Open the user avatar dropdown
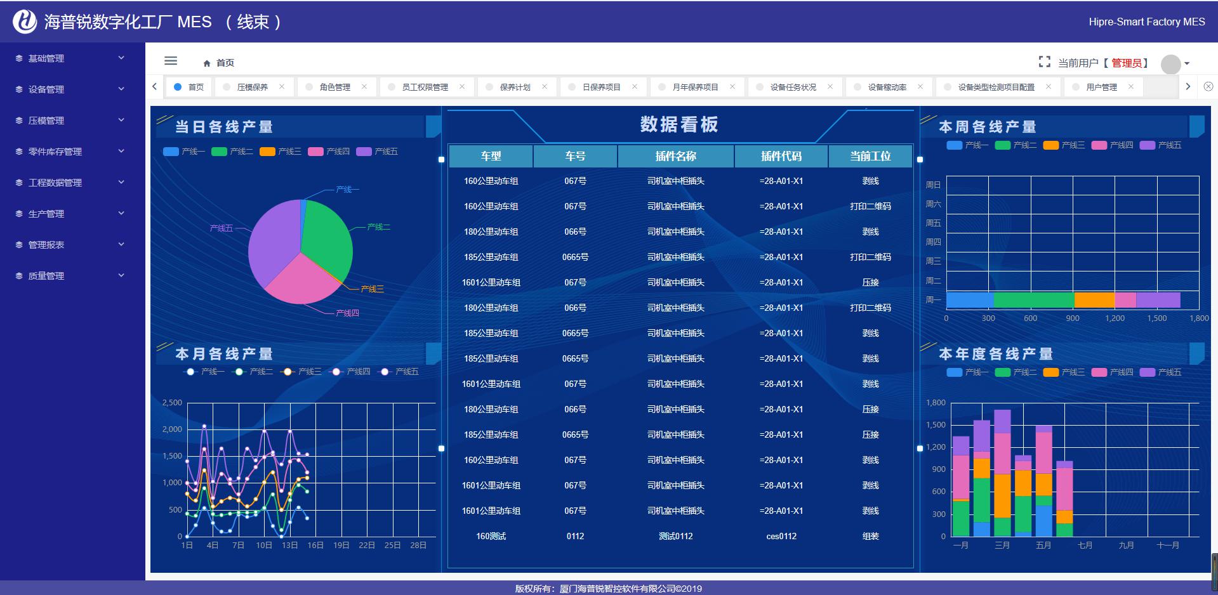1218x595 pixels. (x=1175, y=63)
